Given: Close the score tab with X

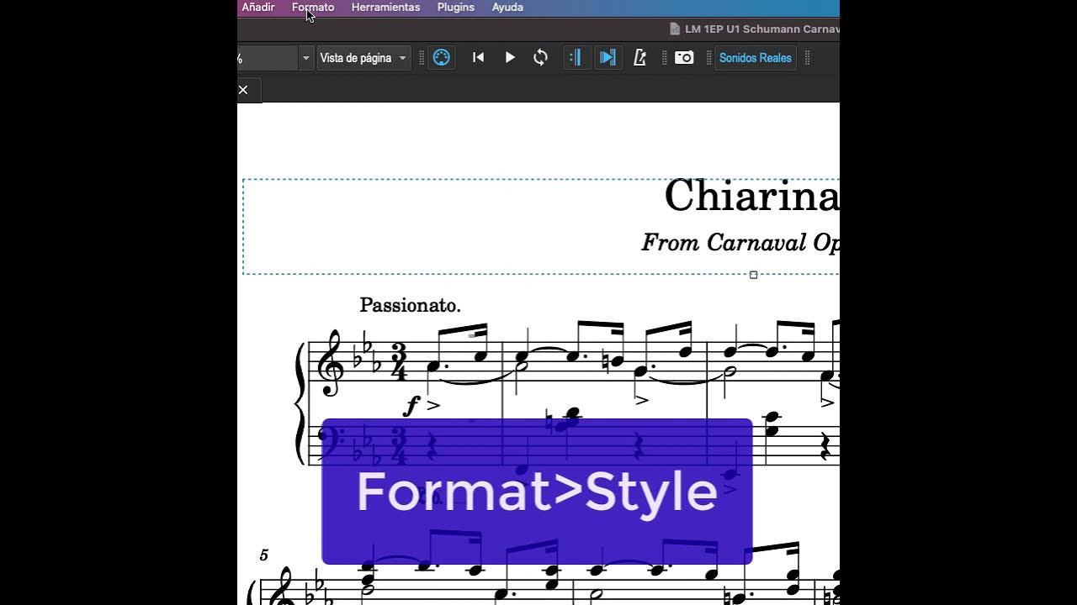Looking at the screenshot, I should (x=243, y=90).
